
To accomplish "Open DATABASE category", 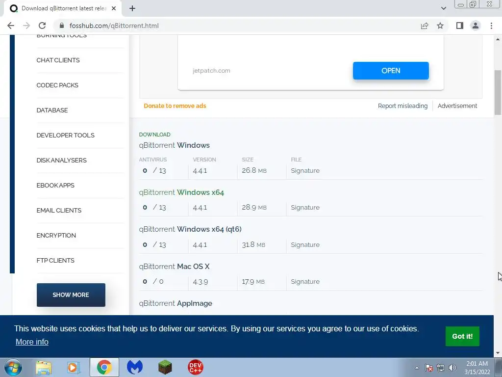I will coord(52,110).
